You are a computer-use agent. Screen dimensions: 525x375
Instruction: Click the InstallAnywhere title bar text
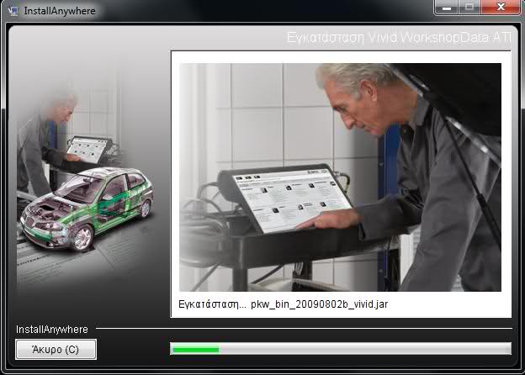pos(59,11)
